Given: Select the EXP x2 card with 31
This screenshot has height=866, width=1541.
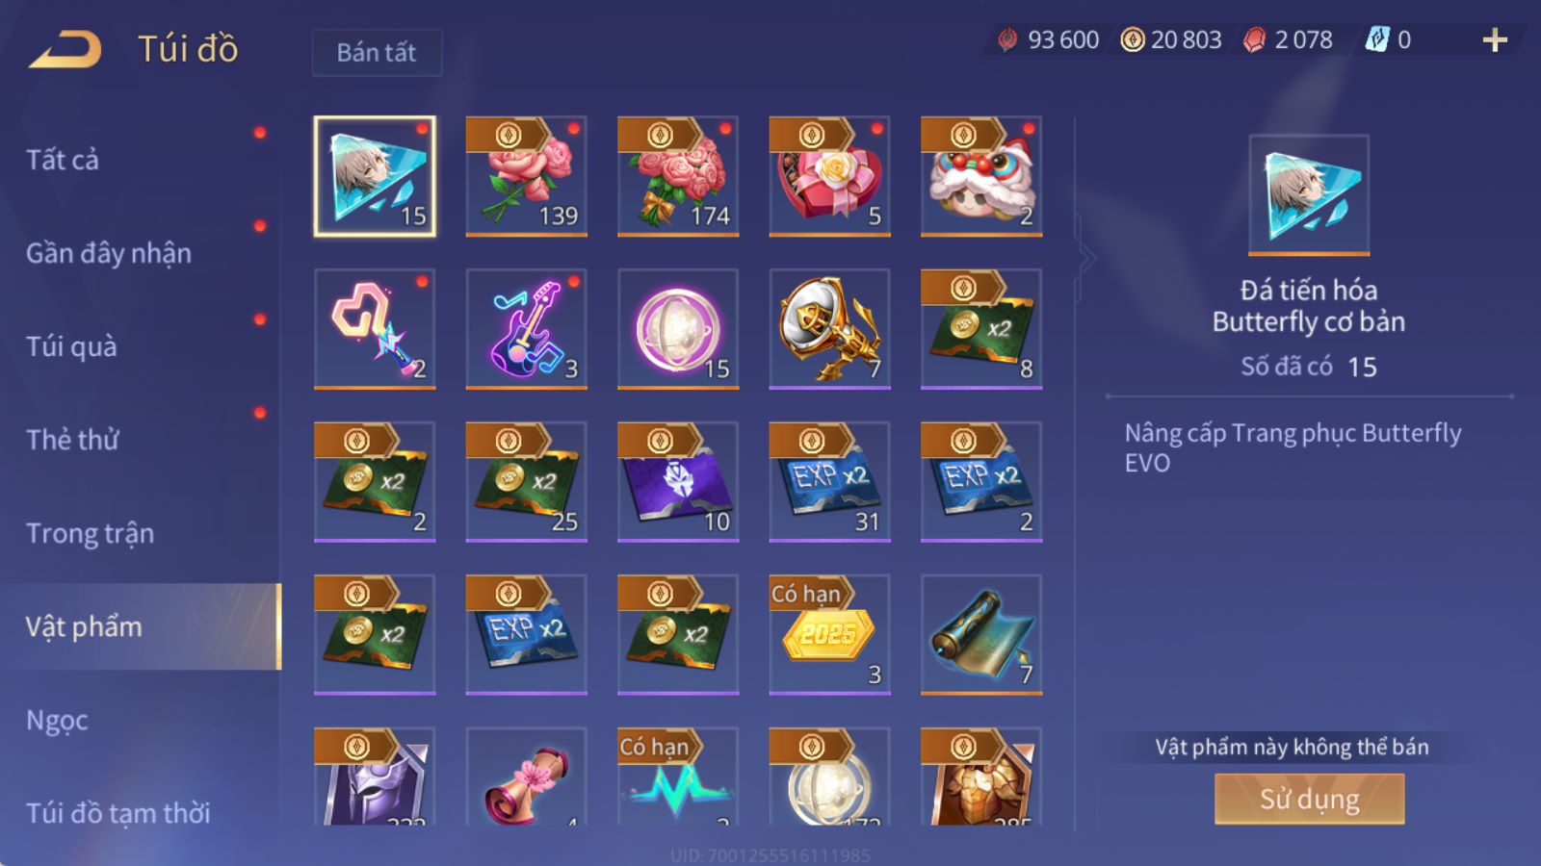Looking at the screenshot, I should tap(829, 482).
